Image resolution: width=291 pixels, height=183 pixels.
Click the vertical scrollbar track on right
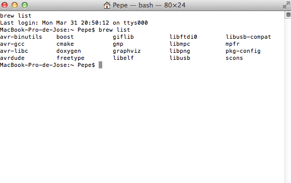coord(287,100)
